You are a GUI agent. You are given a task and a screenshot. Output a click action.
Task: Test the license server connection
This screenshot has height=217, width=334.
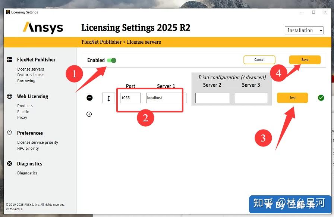(292, 97)
